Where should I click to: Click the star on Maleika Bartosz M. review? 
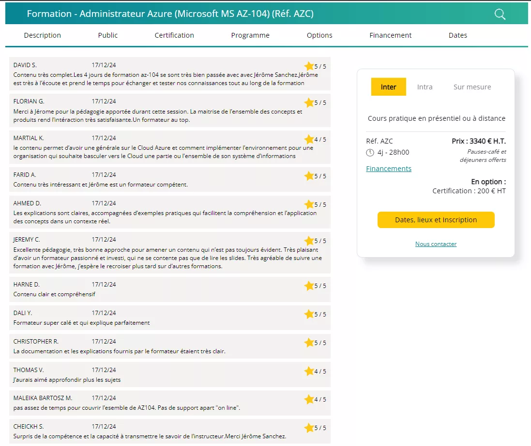point(309,399)
